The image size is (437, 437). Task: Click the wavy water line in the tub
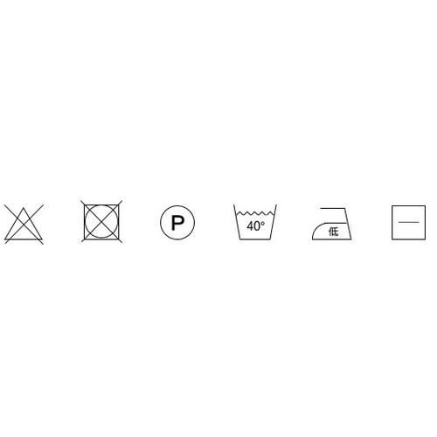point(255,213)
